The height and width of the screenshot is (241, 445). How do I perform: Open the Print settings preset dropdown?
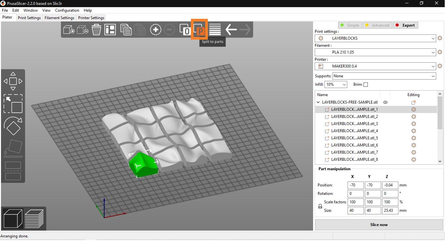[x=375, y=38]
